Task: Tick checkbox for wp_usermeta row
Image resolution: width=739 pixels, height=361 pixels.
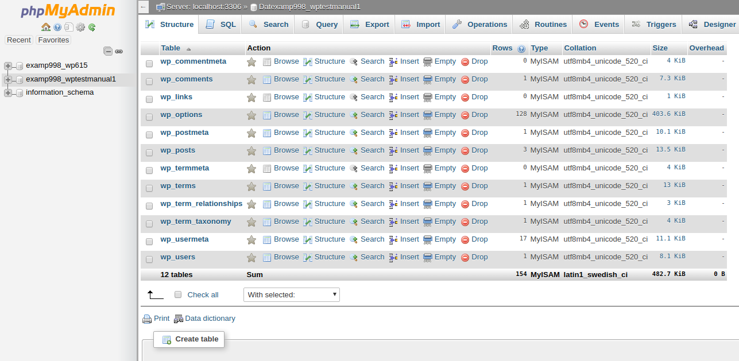Action: (x=149, y=242)
